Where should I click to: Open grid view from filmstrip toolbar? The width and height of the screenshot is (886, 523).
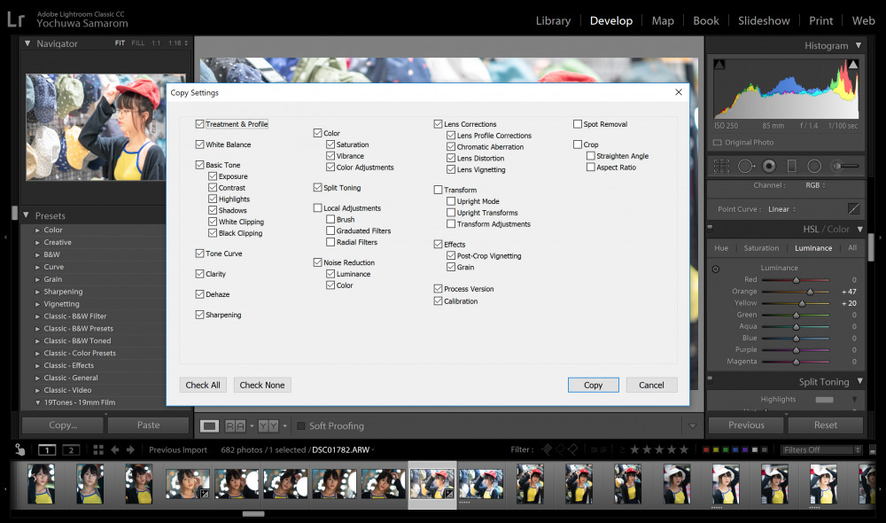tap(98, 449)
